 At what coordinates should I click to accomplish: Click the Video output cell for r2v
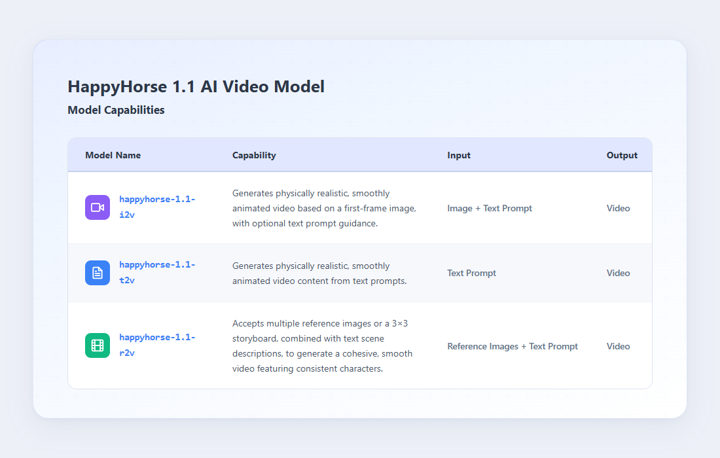tap(618, 347)
